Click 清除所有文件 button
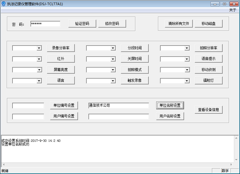Screen dimensions: 240x174 pyautogui.click(x=179, y=24)
